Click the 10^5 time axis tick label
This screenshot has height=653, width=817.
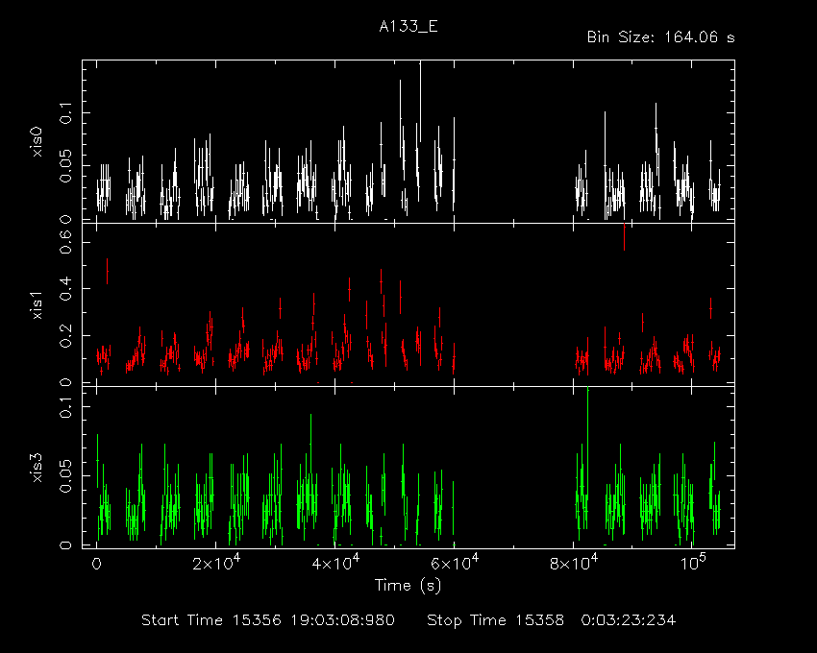coord(693,563)
